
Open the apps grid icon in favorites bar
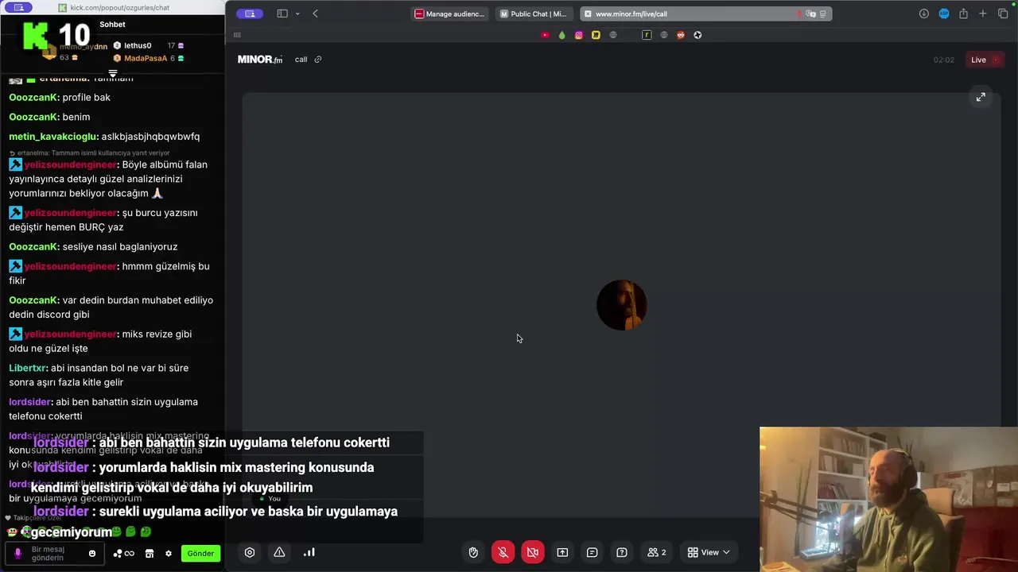coord(237,35)
